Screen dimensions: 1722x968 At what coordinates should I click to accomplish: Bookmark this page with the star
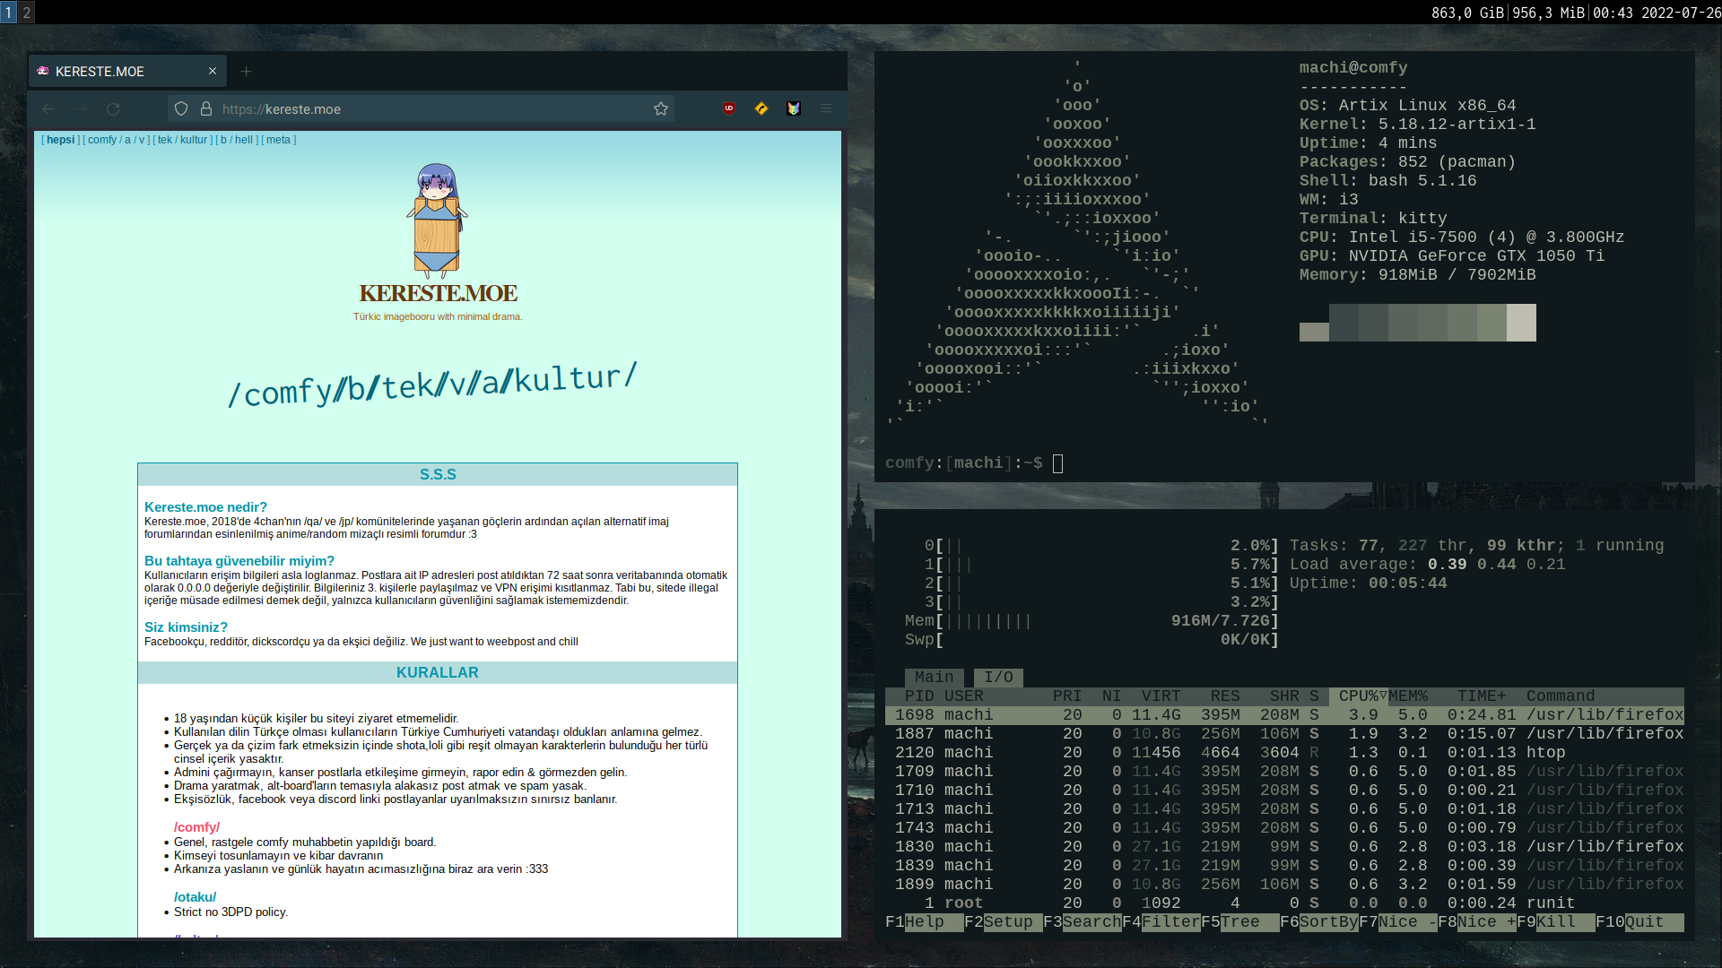pyautogui.click(x=661, y=108)
